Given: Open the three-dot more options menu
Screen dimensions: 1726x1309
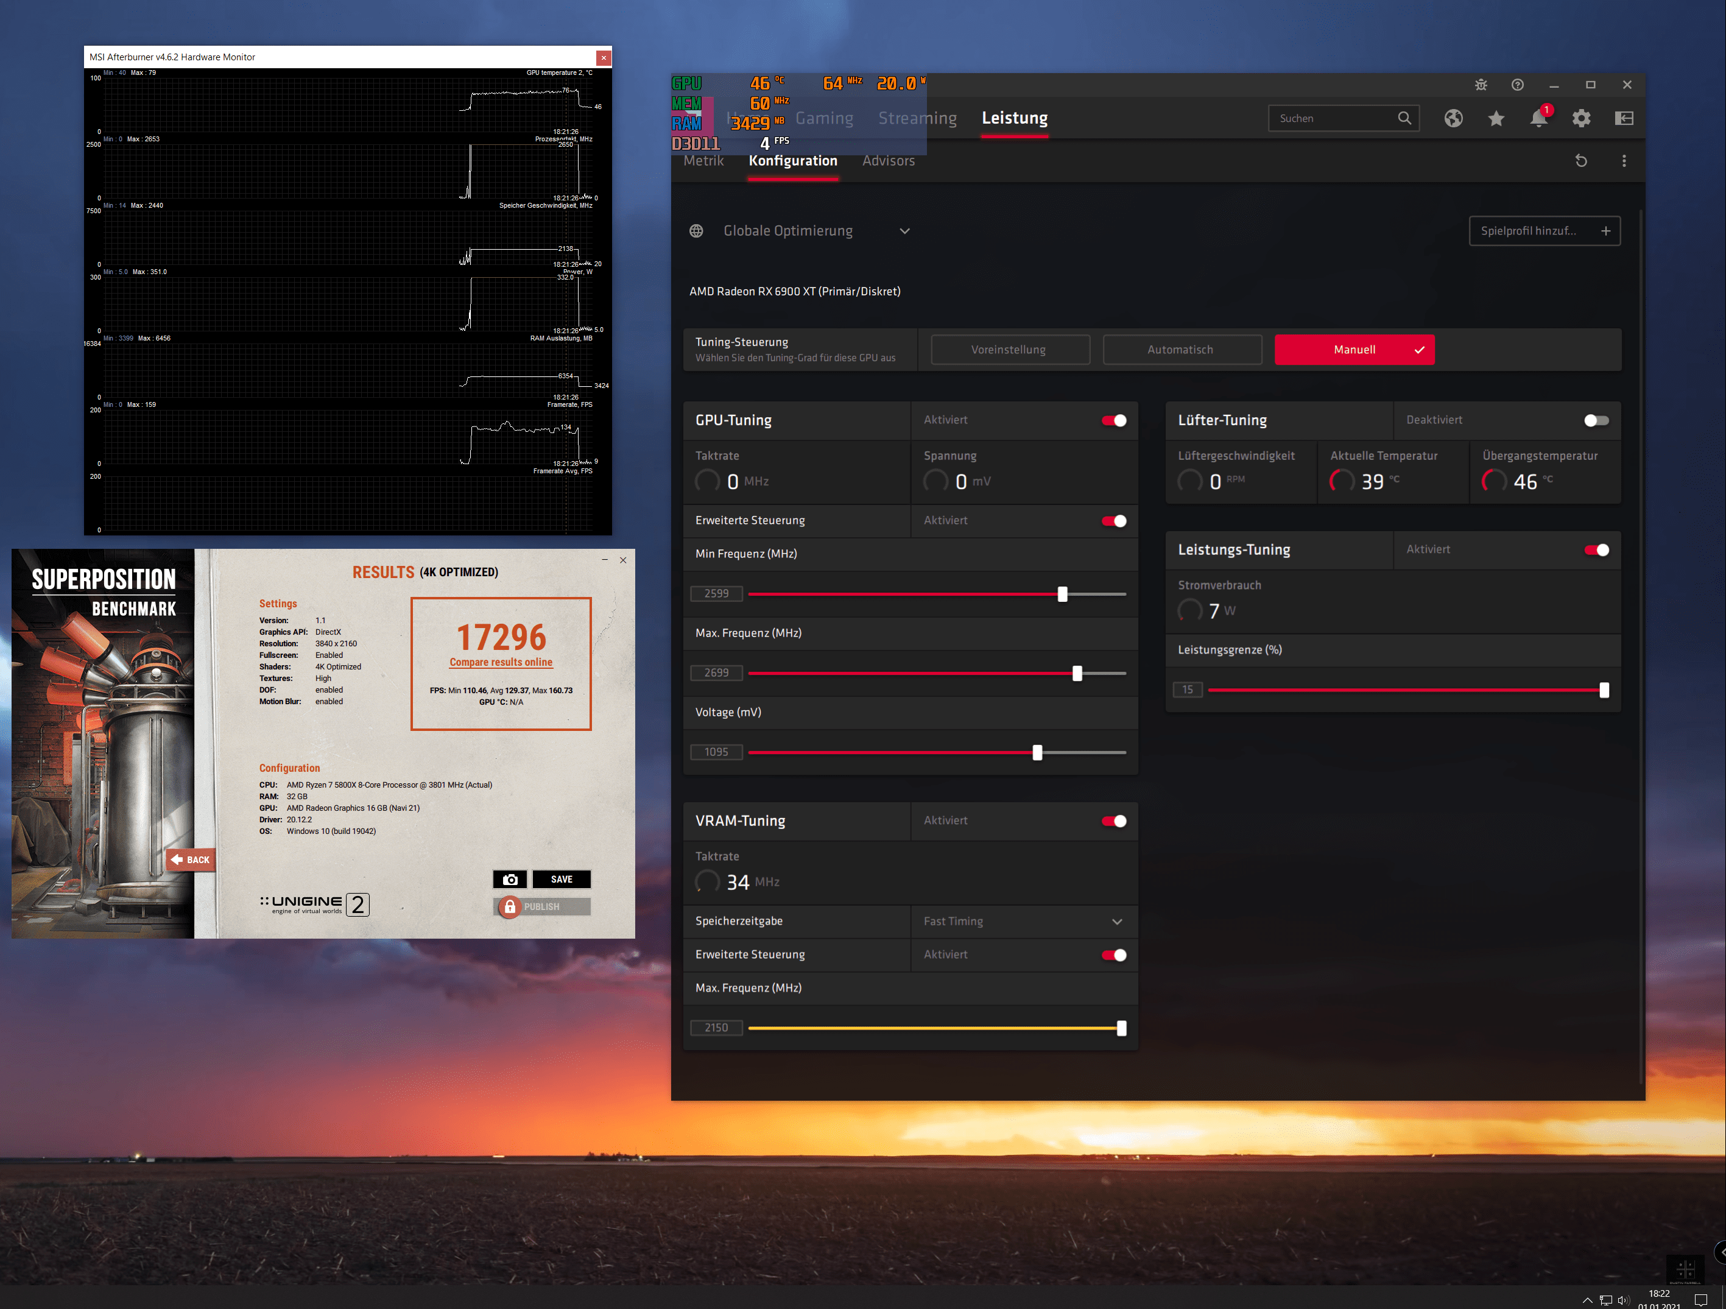Looking at the screenshot, I should pos(1624,161).
